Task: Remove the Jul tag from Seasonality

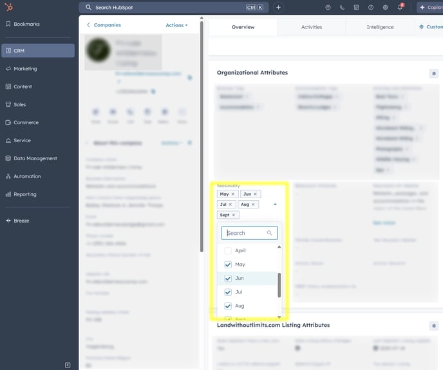Action: (231, 204)
